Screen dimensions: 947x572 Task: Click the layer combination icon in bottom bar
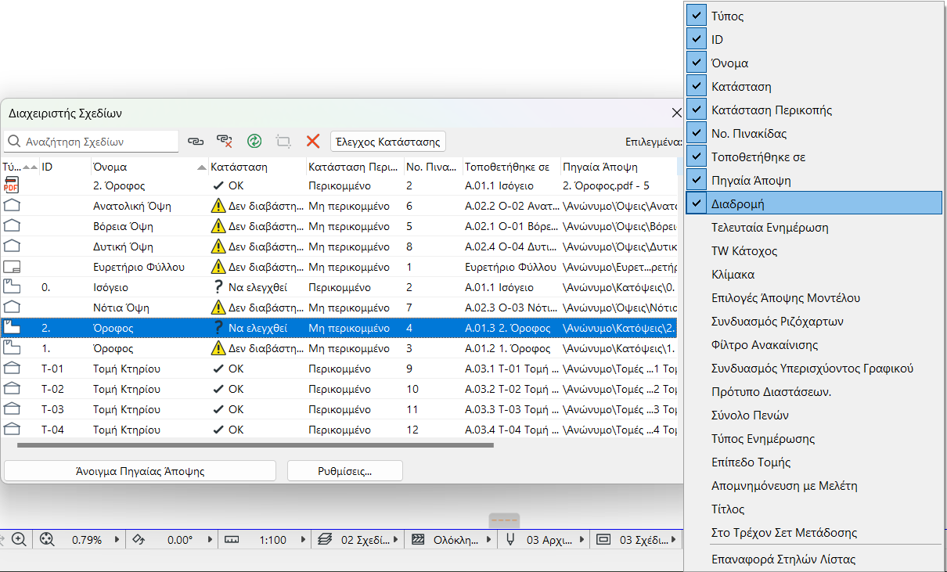[x=326, y=539]
